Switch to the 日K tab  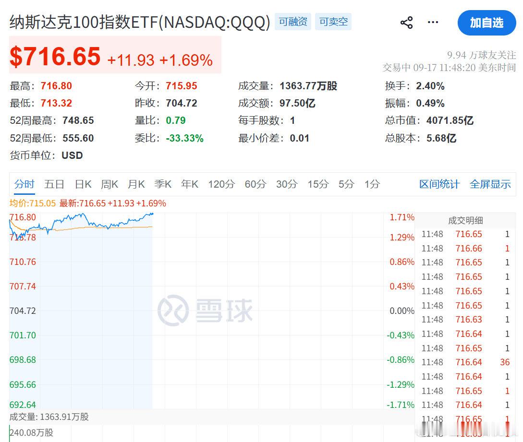pyautogui.click(x=83, y=184)
